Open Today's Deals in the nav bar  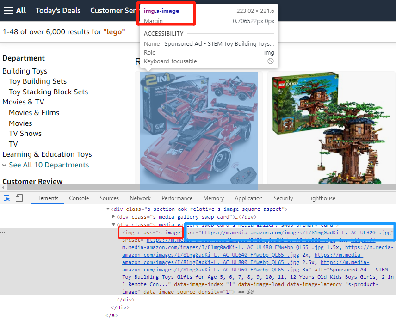click(x=58, y=11)
